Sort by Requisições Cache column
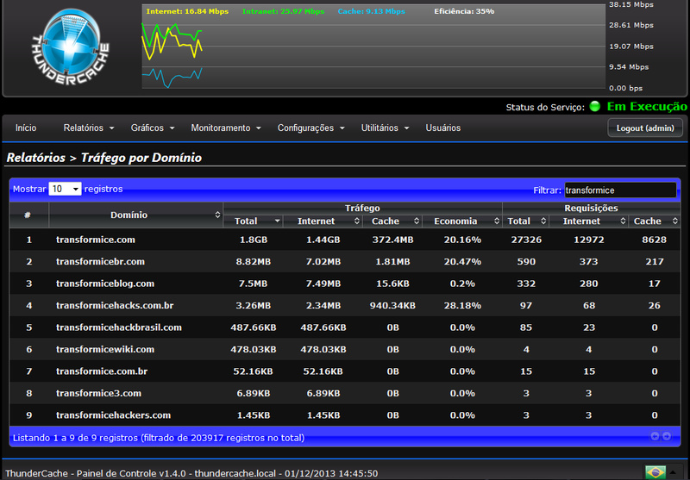The height and width of the screenshot is (480, 690). 655,221
